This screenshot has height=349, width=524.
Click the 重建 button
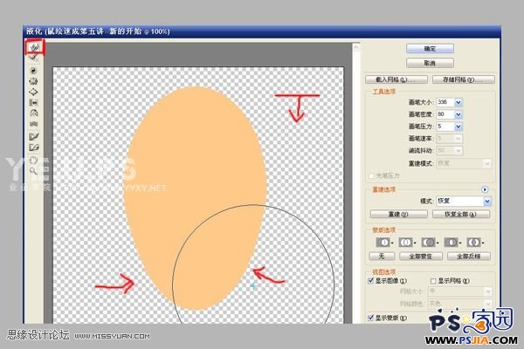pyautogui.click(x=399, y=214)
